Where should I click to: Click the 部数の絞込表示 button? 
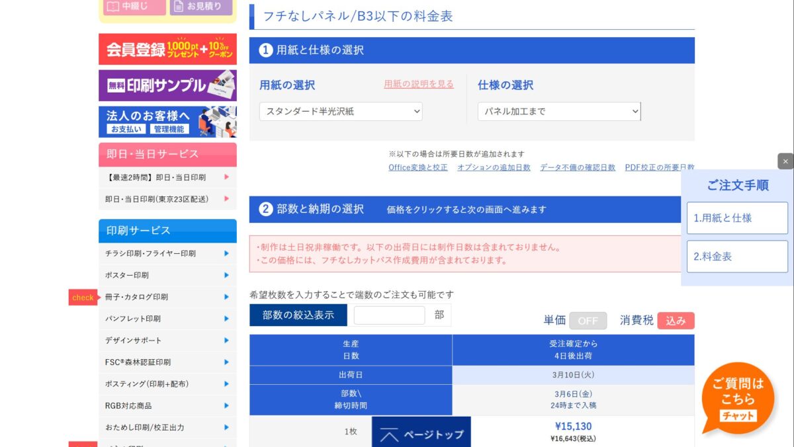pyautogui.click(x=298, y=315)
